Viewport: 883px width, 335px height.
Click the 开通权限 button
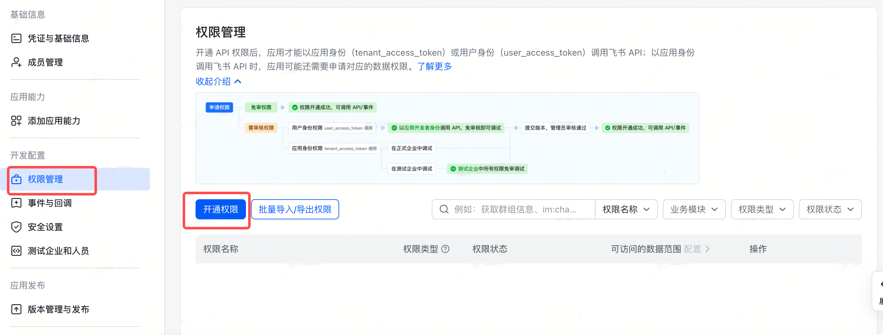click(x=220, y=209)
